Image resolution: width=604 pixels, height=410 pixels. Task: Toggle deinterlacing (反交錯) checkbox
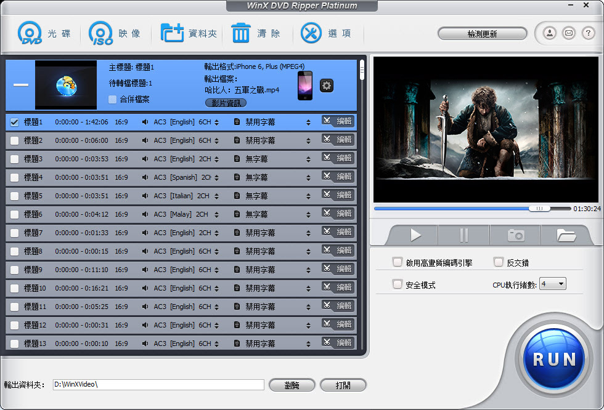(499, 262)
